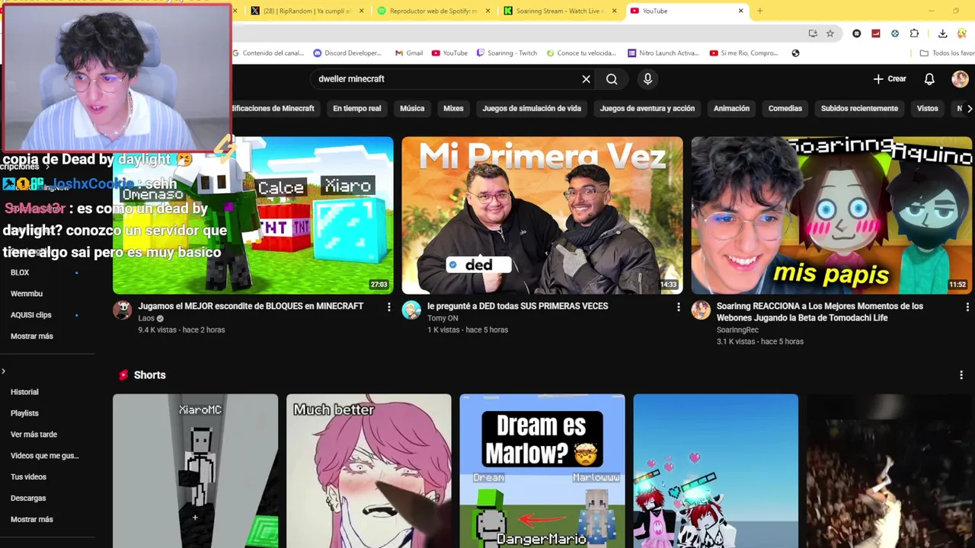This screenshot has height=548, width=975.
Task: Open options menu for Jugamos el MEJOR escondite video
Action: point(389,307)
